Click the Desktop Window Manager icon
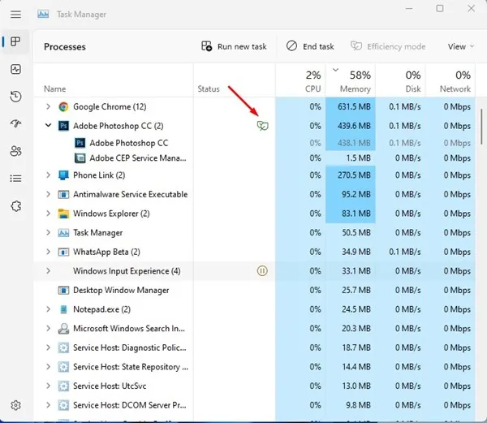Viewport: 487px width, 423px height. coord(63,291)
